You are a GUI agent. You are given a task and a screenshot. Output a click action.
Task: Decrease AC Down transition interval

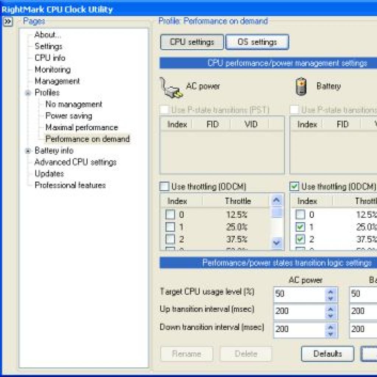click(331, 334)
